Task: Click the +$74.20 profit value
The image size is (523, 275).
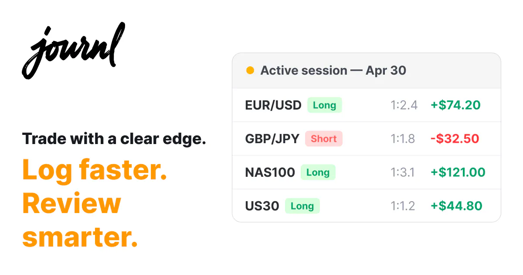Action: click(x=455, y=105)
